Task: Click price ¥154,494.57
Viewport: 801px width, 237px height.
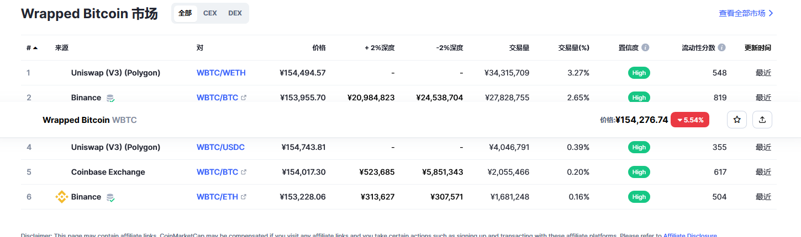Action: [303, 73]
